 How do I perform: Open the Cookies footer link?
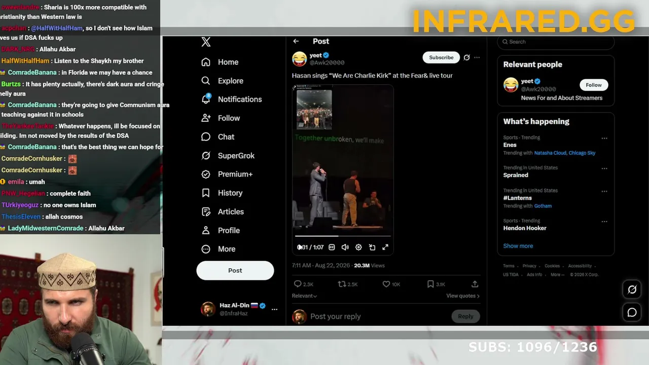coord(552,266)
